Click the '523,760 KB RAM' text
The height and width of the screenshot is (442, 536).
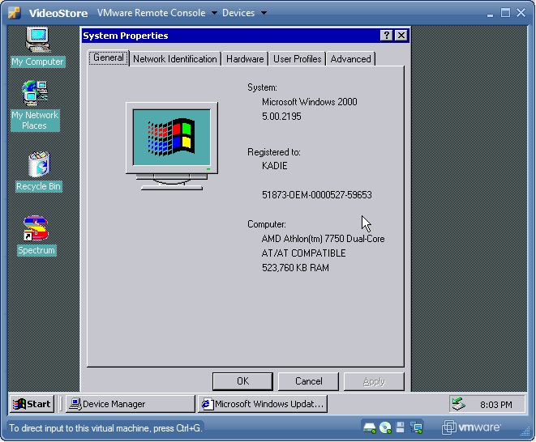(295, 268)
